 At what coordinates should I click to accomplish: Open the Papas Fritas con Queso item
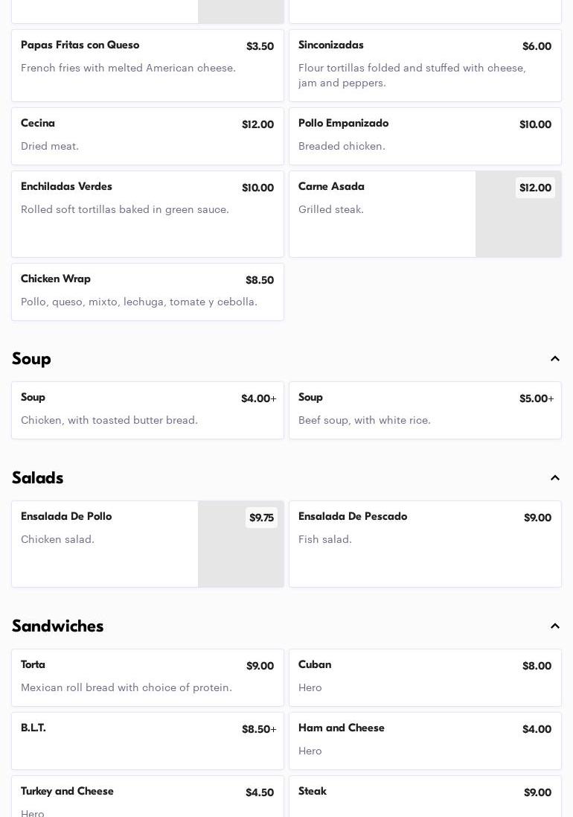click(147, 66)
